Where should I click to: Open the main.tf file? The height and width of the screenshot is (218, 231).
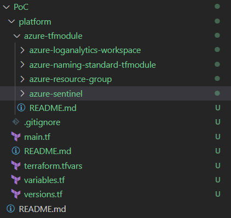tap(37, 137)
